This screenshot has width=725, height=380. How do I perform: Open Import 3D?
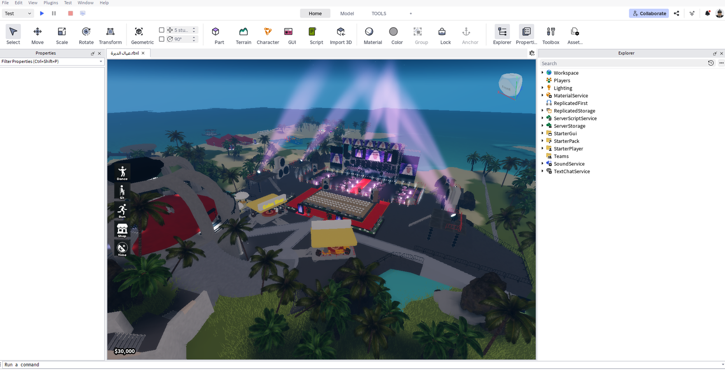341,35
